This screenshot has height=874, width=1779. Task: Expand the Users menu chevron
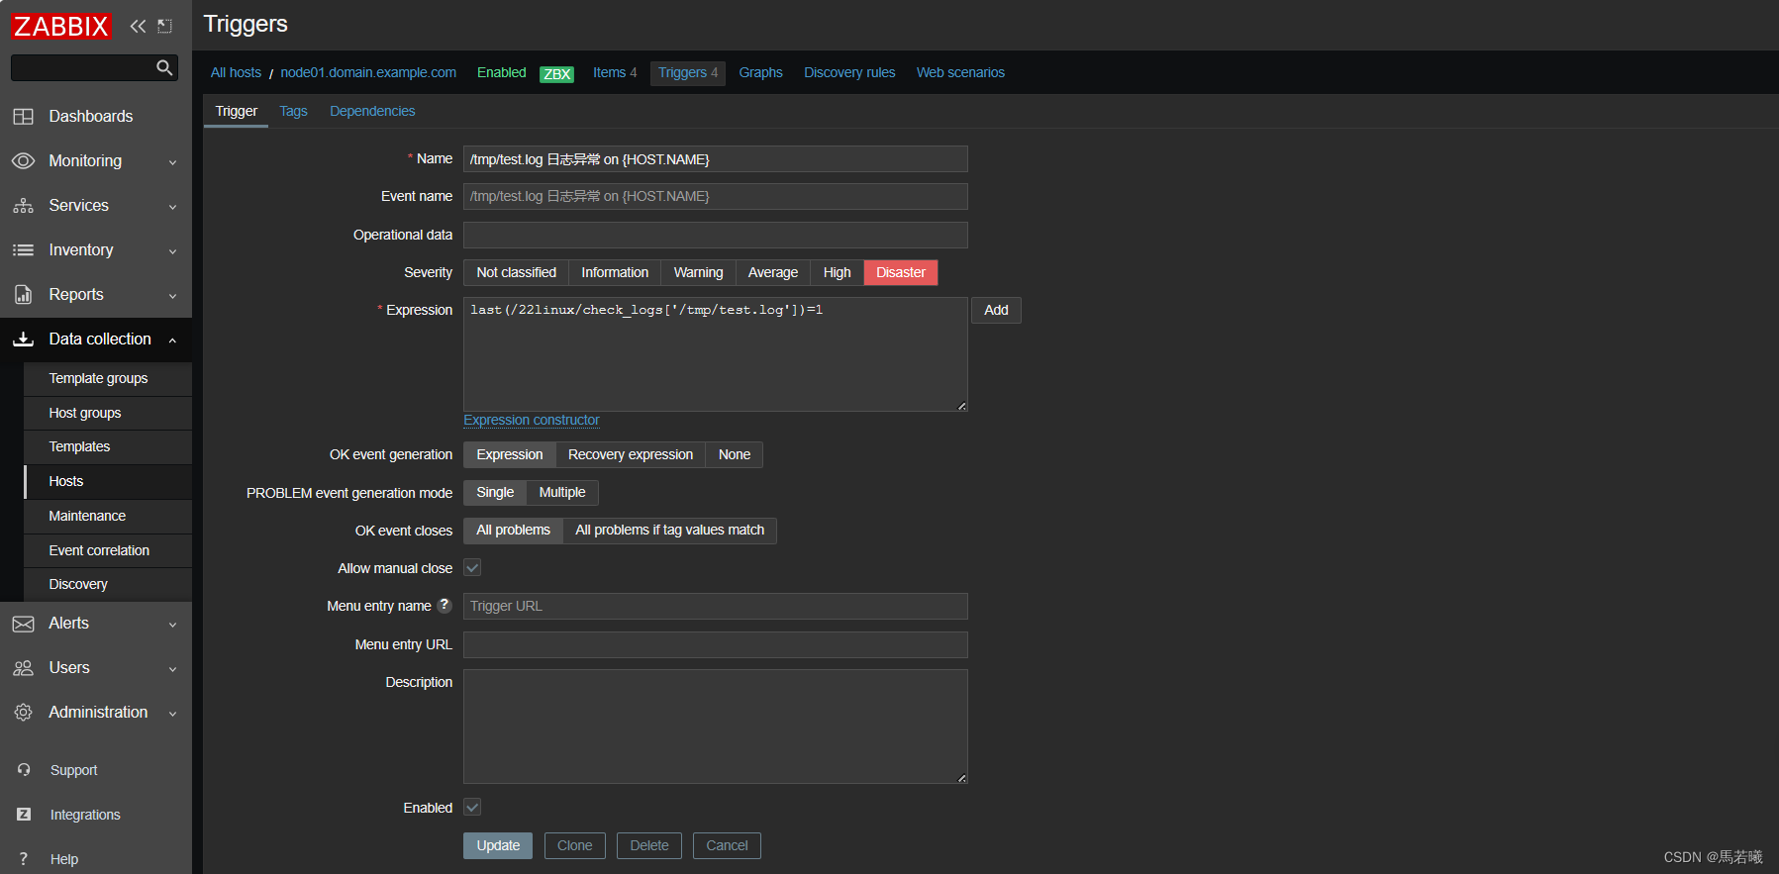point(172,669)
